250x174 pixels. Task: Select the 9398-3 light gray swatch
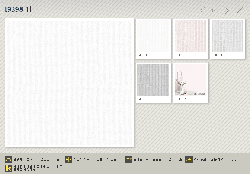point(227,36)
